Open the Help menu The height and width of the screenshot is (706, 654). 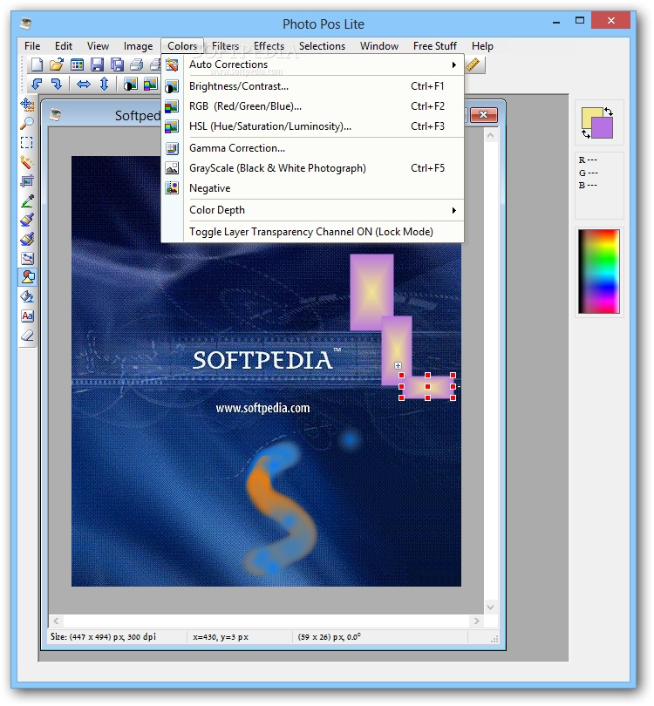tap(482, 46)
